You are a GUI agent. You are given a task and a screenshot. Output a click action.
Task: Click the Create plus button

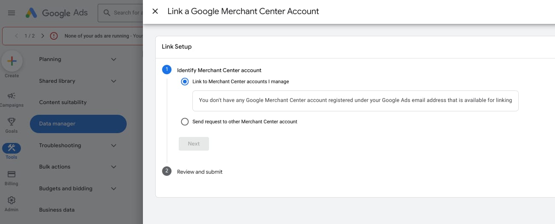(12, 61)
